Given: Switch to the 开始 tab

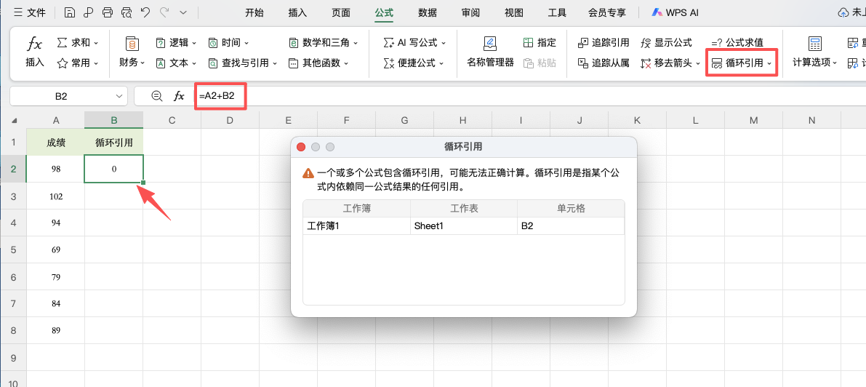Looking at the screenshot, I should [x=254, y=12].
